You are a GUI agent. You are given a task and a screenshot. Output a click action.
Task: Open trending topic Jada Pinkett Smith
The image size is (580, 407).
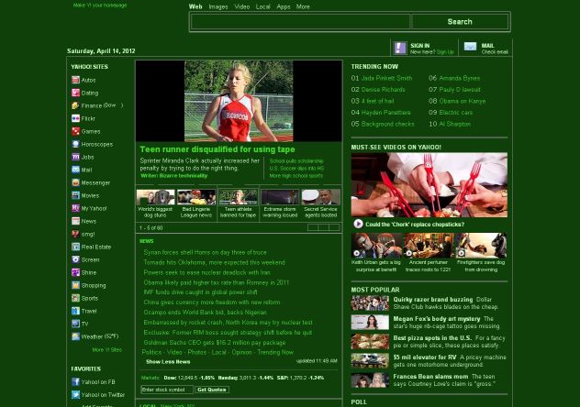click(386, 78)
